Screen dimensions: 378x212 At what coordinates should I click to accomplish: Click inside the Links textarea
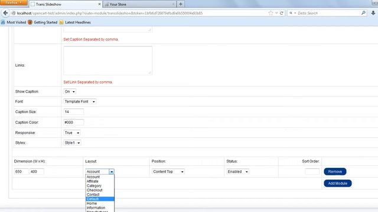107,61
